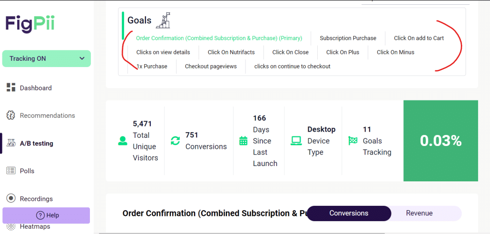Switch view to Conversions toggle
The height and width of the screenshot is (234, 490).
(348, 213)
